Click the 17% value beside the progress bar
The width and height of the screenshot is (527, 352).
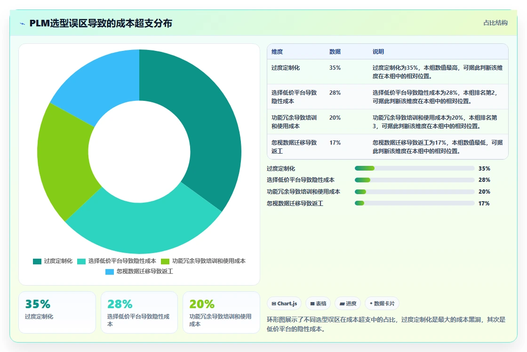tap(484, 204)
